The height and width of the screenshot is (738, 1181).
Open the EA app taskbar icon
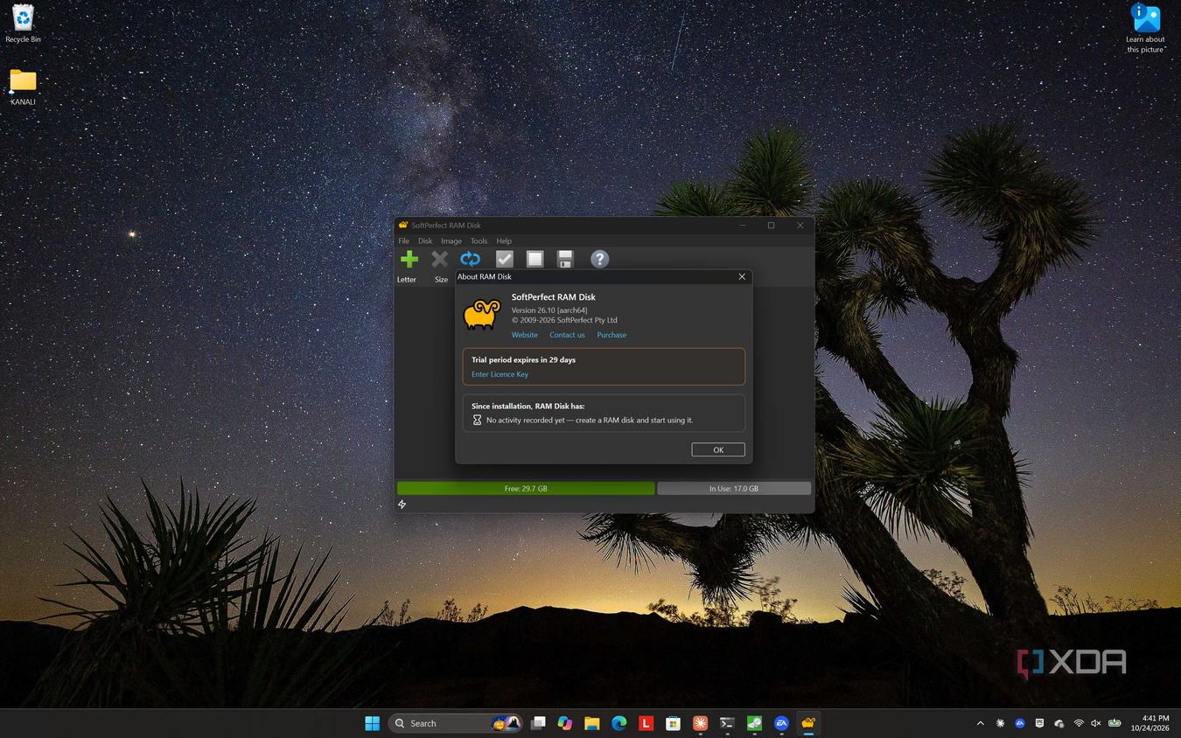pos(781,723)
